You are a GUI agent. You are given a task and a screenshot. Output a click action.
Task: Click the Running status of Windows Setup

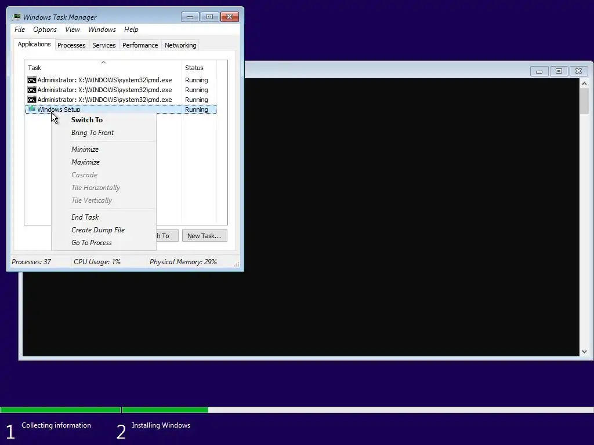tap(196, 110)
